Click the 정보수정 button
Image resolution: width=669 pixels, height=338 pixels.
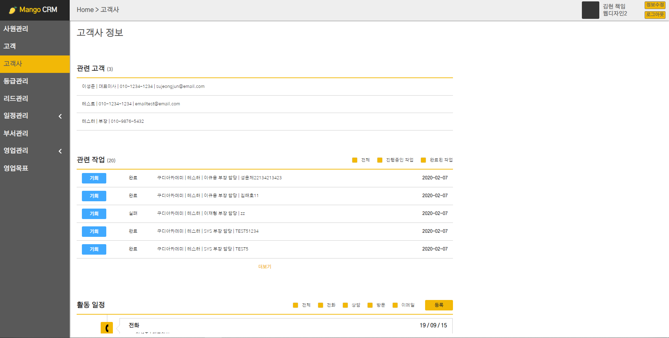click(x=654, y=5)
